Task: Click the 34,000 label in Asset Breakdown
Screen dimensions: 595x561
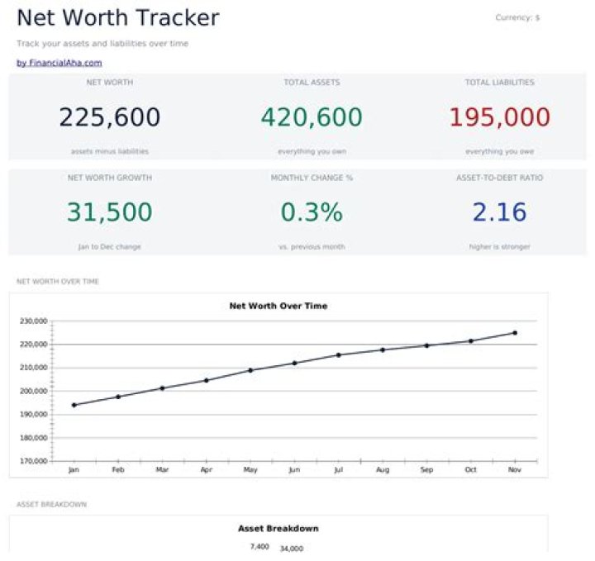Action: (292, 549)
